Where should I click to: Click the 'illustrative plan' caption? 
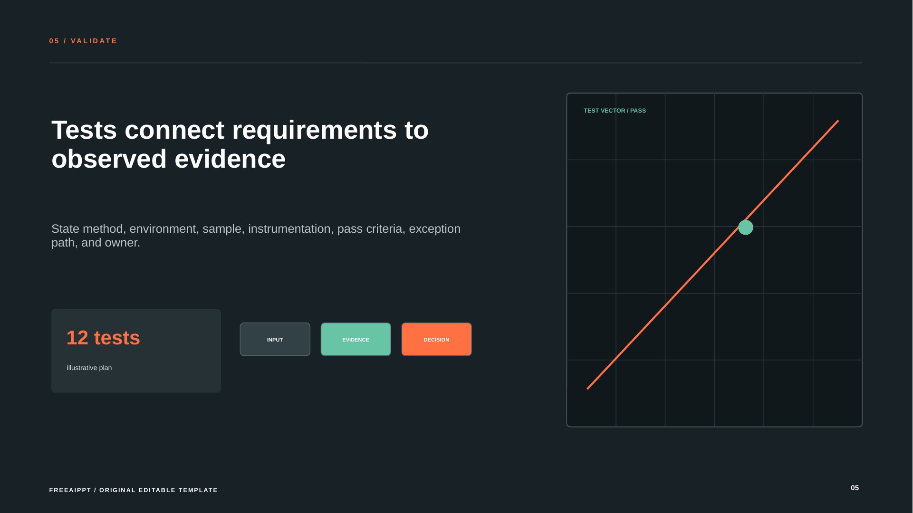click(89, 368)
